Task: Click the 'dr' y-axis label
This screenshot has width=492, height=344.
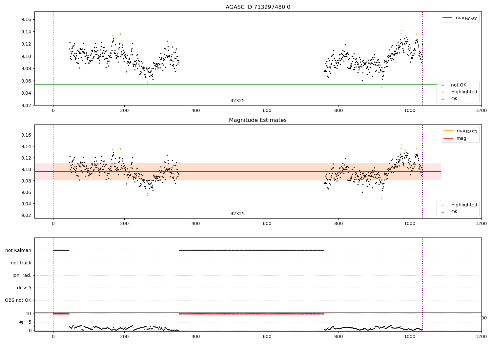Action: point(21,322)
